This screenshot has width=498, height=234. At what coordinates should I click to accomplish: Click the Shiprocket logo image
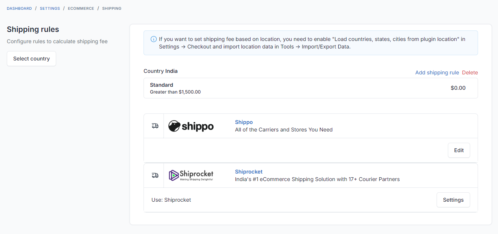point(191,175)
